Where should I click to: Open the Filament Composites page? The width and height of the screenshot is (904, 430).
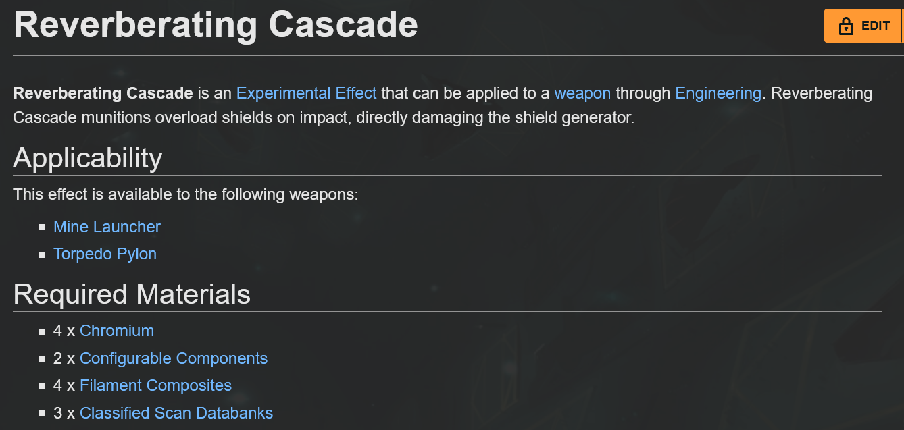point(155,385)
